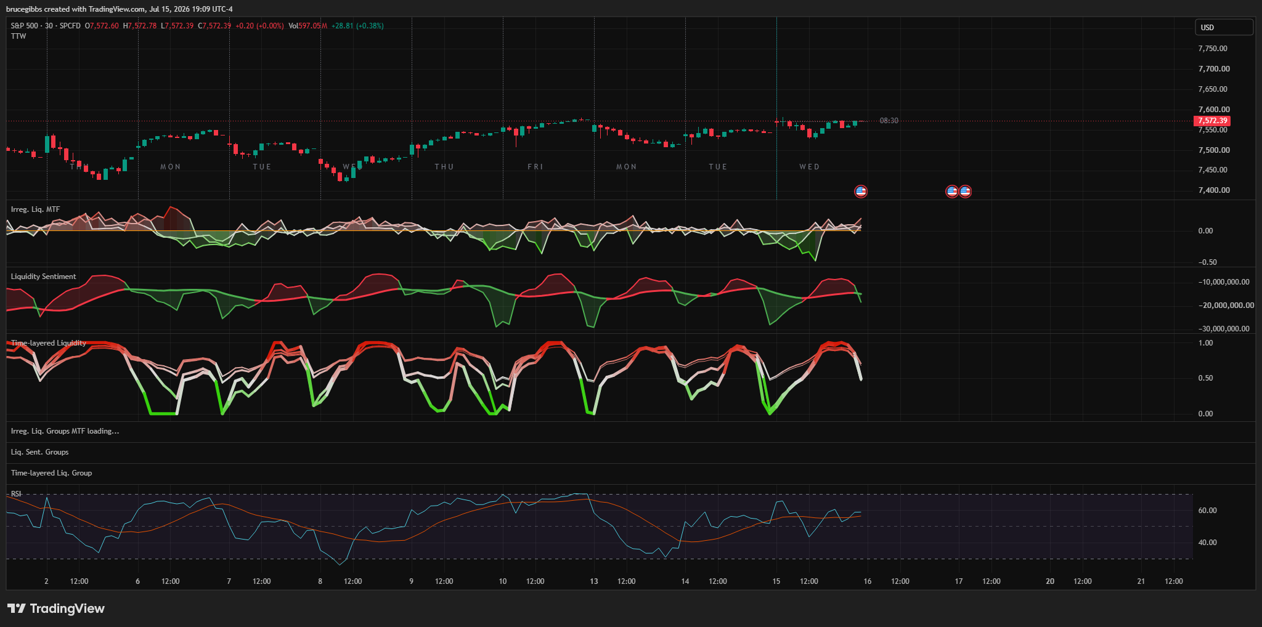Click date 6 on the time axis
The height and width of the screenshot is (627, 1262).
(138, 581)
